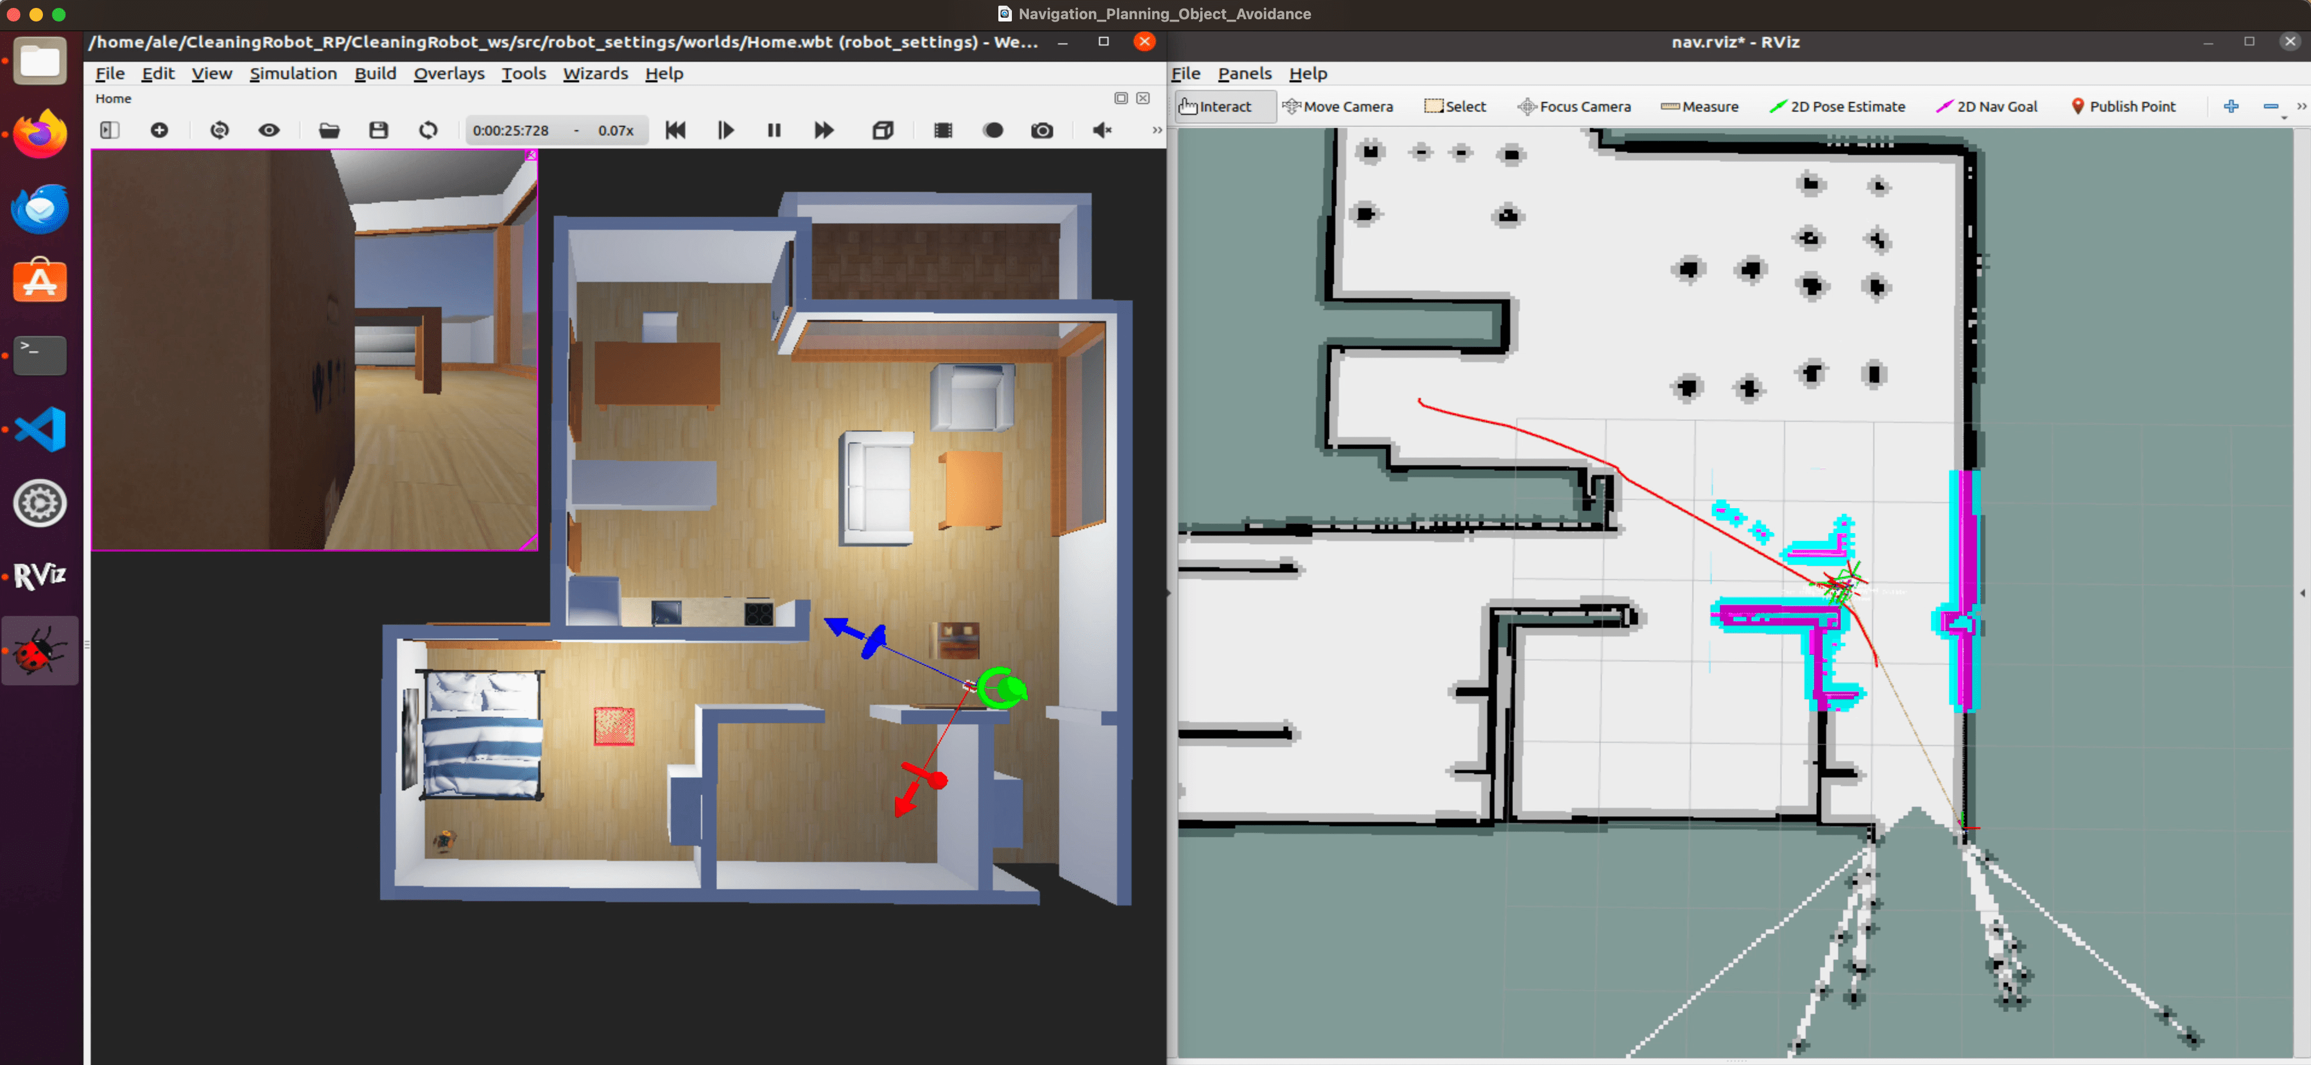Save the current Webots world
This screenshot has width=2311, height=1065.
click(378, 130)
